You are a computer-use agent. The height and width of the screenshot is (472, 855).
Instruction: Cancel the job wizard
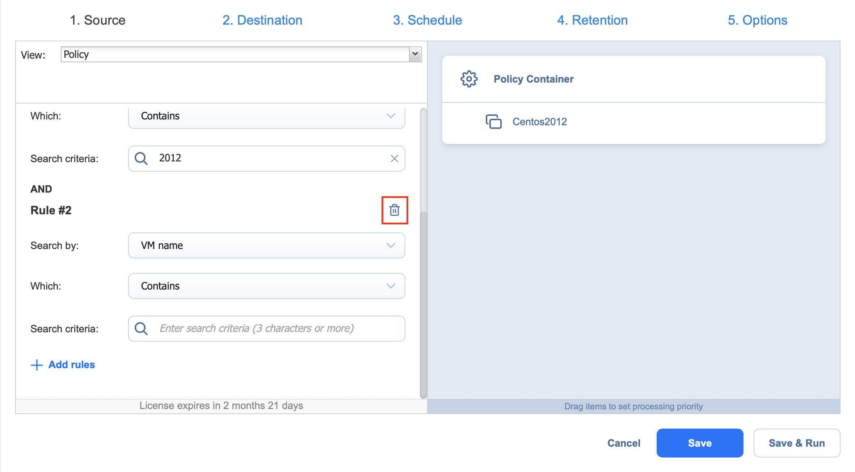point(624,443)
